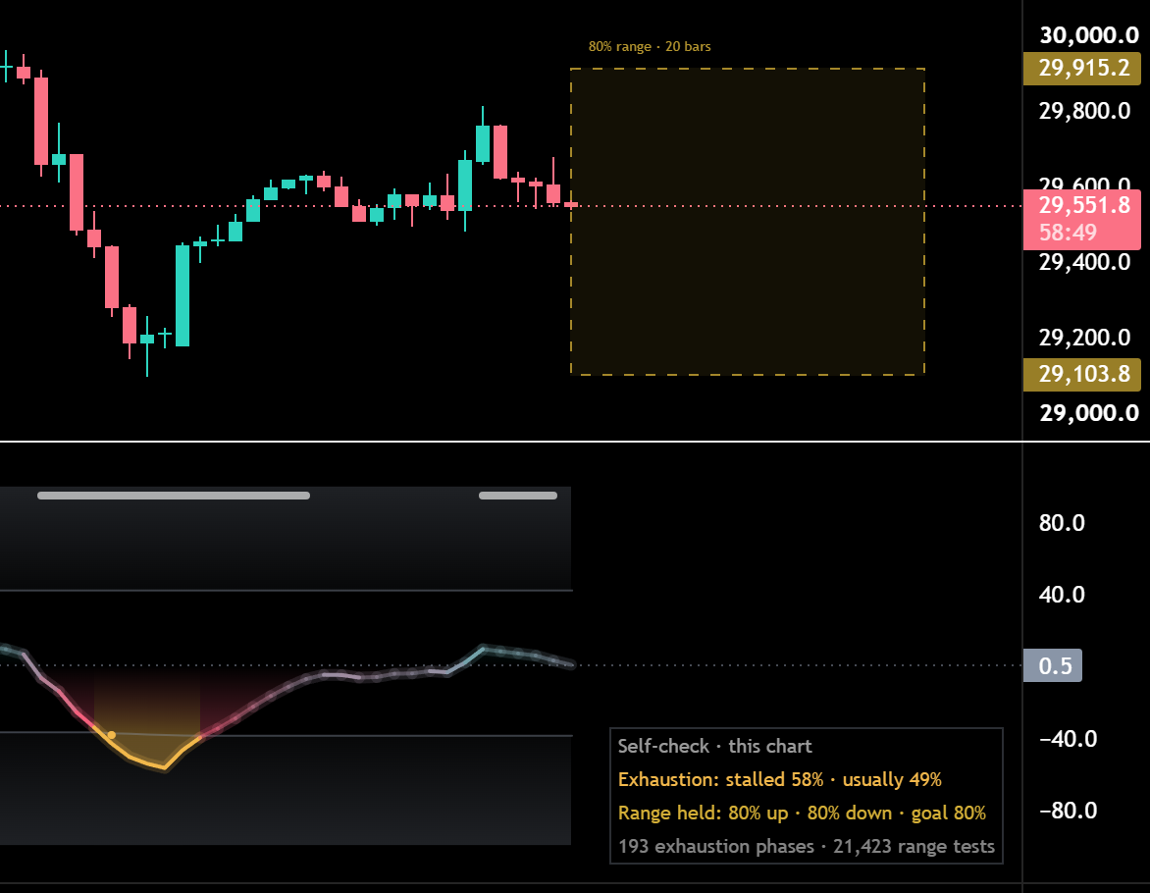Click 40.0 on the oscillator scale
The height and width of the screenshot is (893, 1150).
click(1062, 595)
